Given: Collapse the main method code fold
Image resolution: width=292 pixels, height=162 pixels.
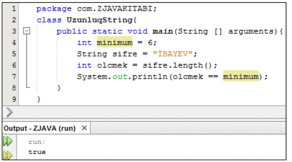Looking at the screenshot, I should [26, 31].
